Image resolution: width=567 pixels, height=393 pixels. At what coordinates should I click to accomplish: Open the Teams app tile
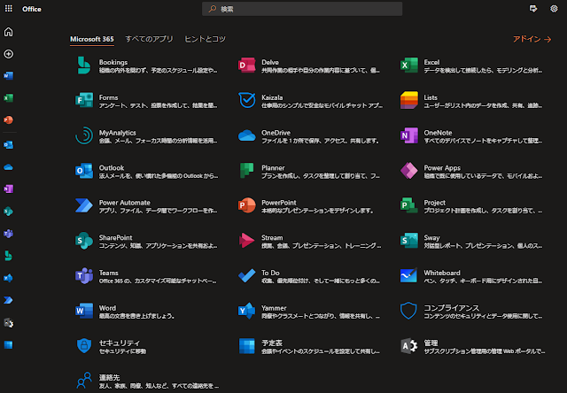click(x=147, y=276)
